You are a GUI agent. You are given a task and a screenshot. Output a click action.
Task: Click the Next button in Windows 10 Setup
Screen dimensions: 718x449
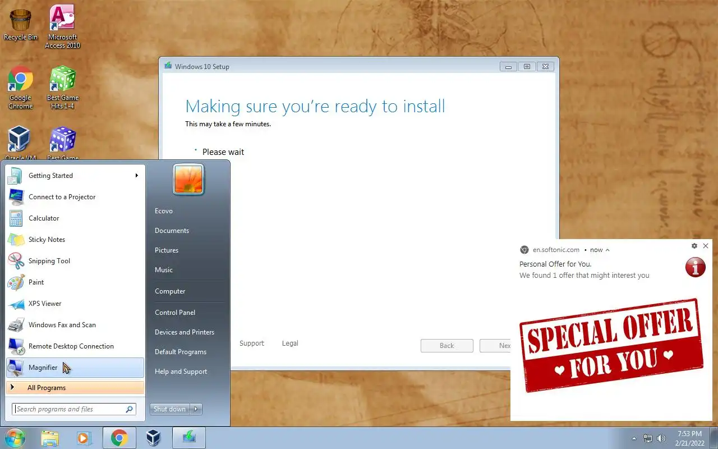pos(496,346)
